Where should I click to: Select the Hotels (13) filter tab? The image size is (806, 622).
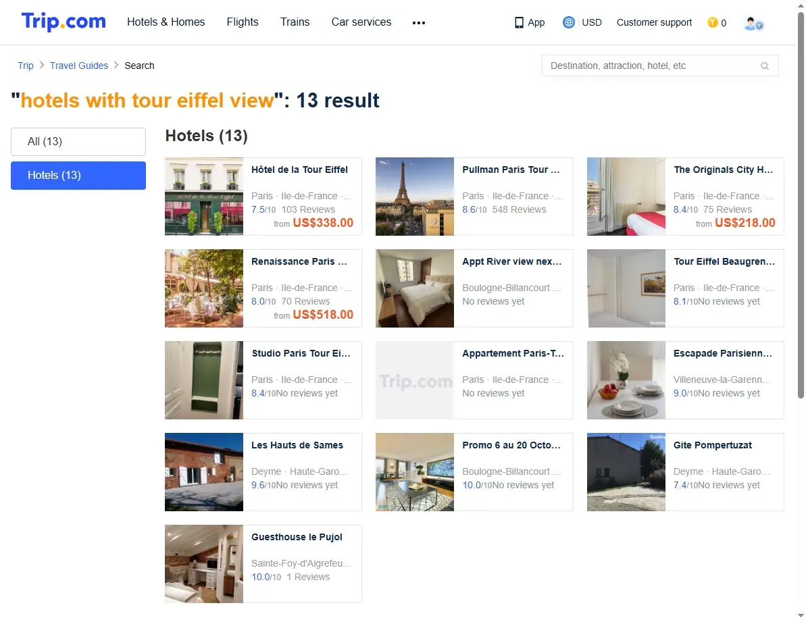tap(78, 176)
